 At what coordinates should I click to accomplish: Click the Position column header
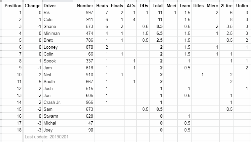13,6
